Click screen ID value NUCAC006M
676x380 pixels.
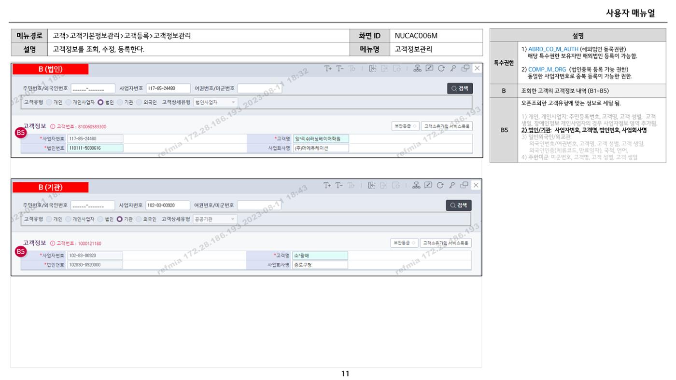tap(416, 36)
